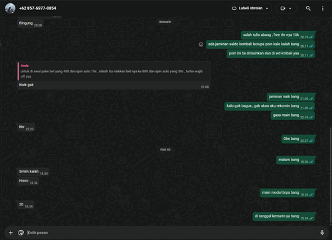Select 'di tanggal kemarin ya bang' message
This screenshot has height=240, width=332.
click(284, 217)
